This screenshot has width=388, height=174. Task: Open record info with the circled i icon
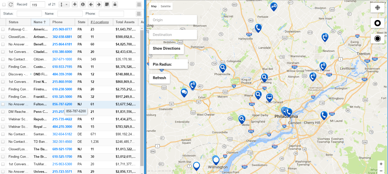pyautogui.click(x=83, y=4)
